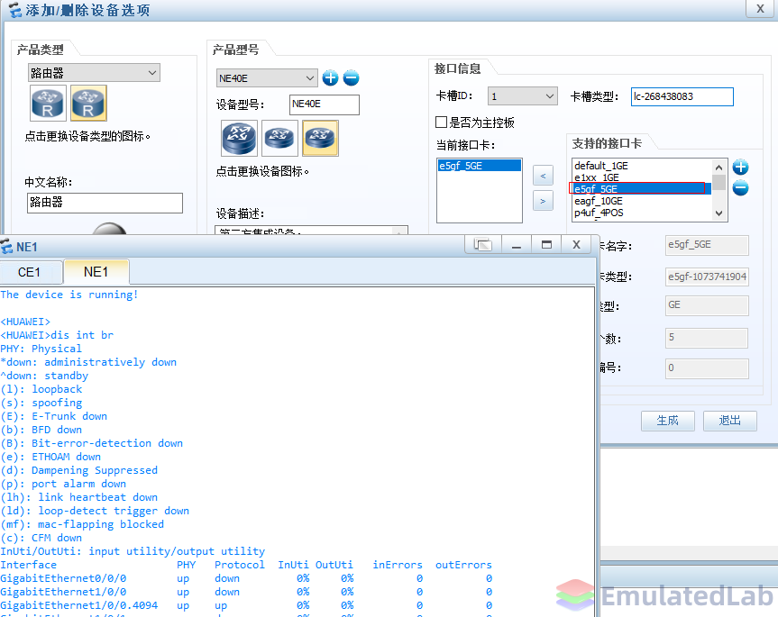Screen dimensions: 778x617
Task: Click the start number field showing 0
Action: coord(707,368)
